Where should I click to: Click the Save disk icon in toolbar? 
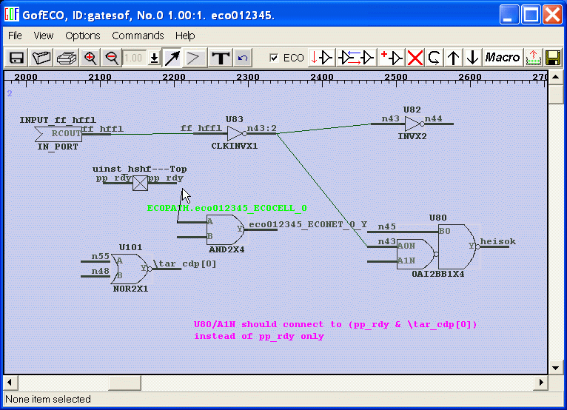pos(16,58)
